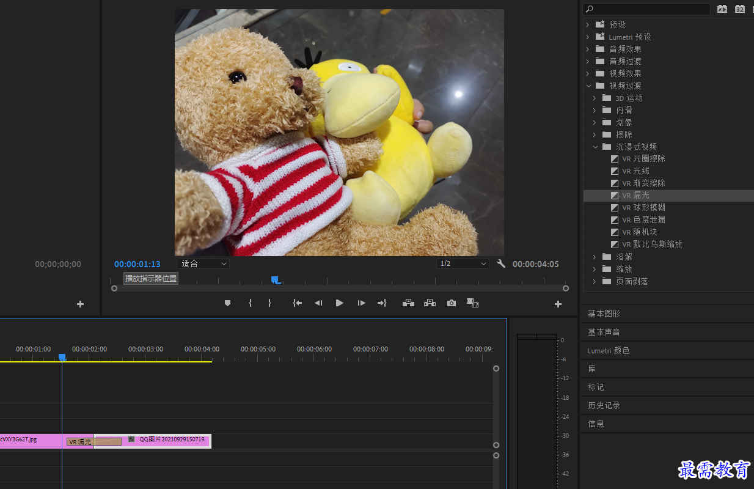Select the VR 漏光 transition on the timeline

coord(94,441)
